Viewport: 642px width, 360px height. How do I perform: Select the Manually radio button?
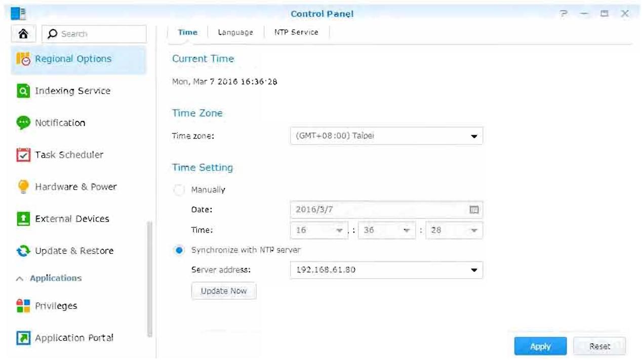[x=179, y=190]
